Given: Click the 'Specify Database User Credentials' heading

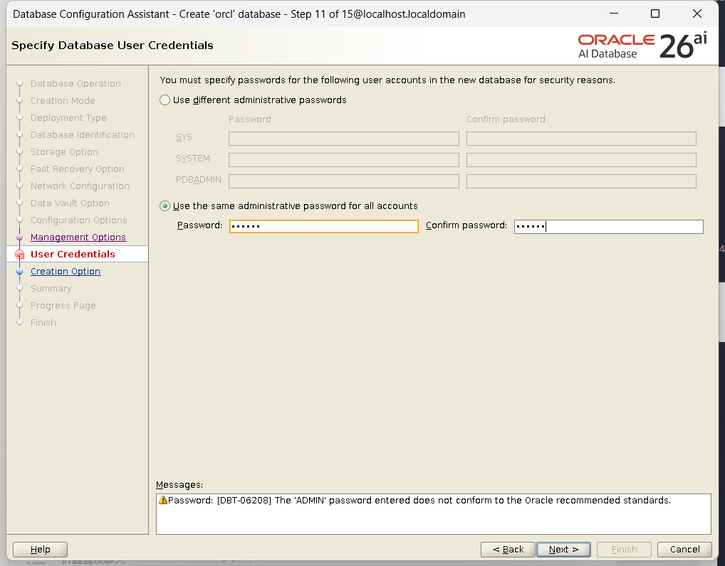Looking at the screenshot, I should 113,46.
